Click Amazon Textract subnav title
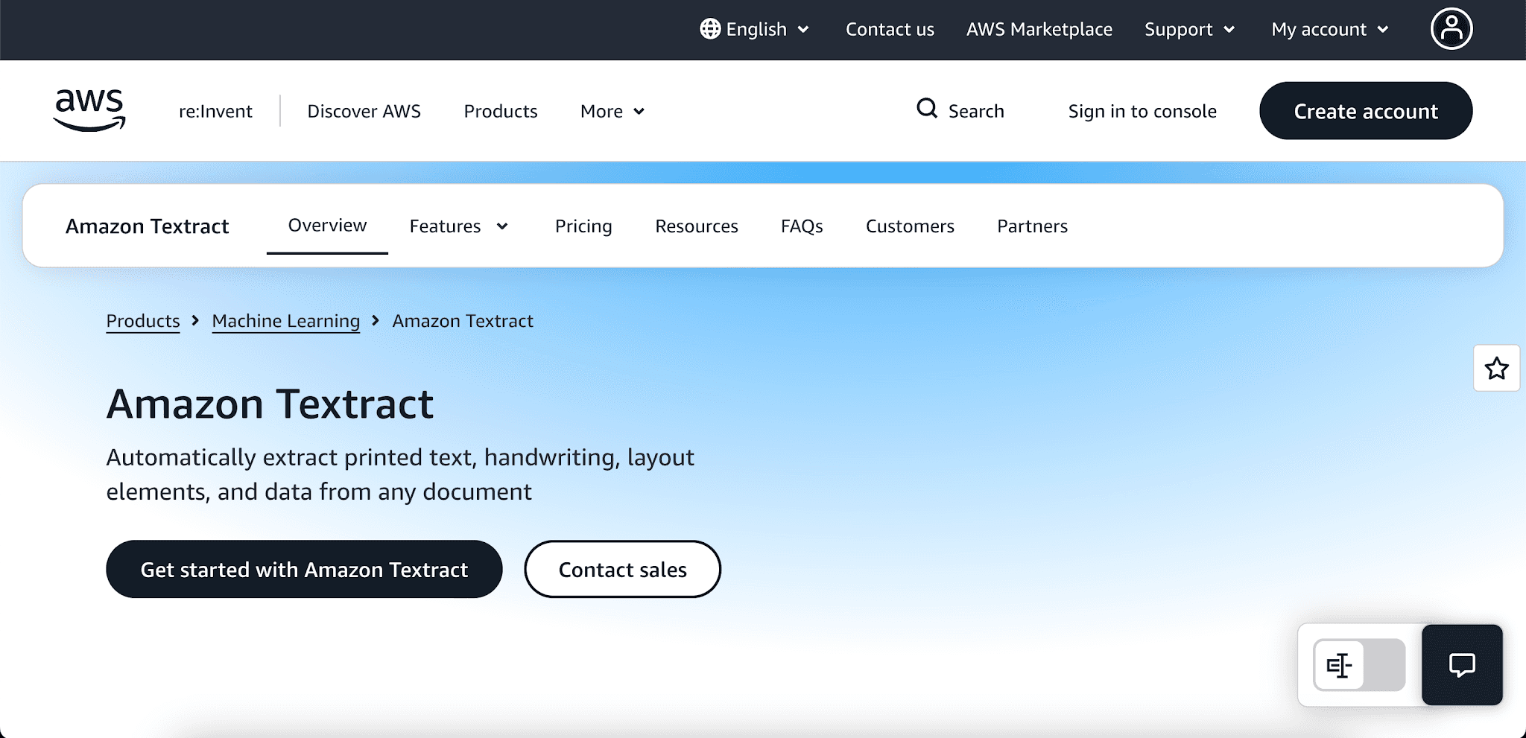Screen dimensions: 1526x738 coord(148,226)
